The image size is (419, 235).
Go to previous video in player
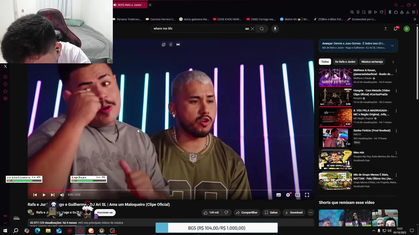point(35,195)
